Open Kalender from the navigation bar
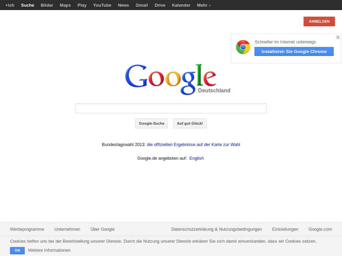The image size is (342, 256). point(181,5)
